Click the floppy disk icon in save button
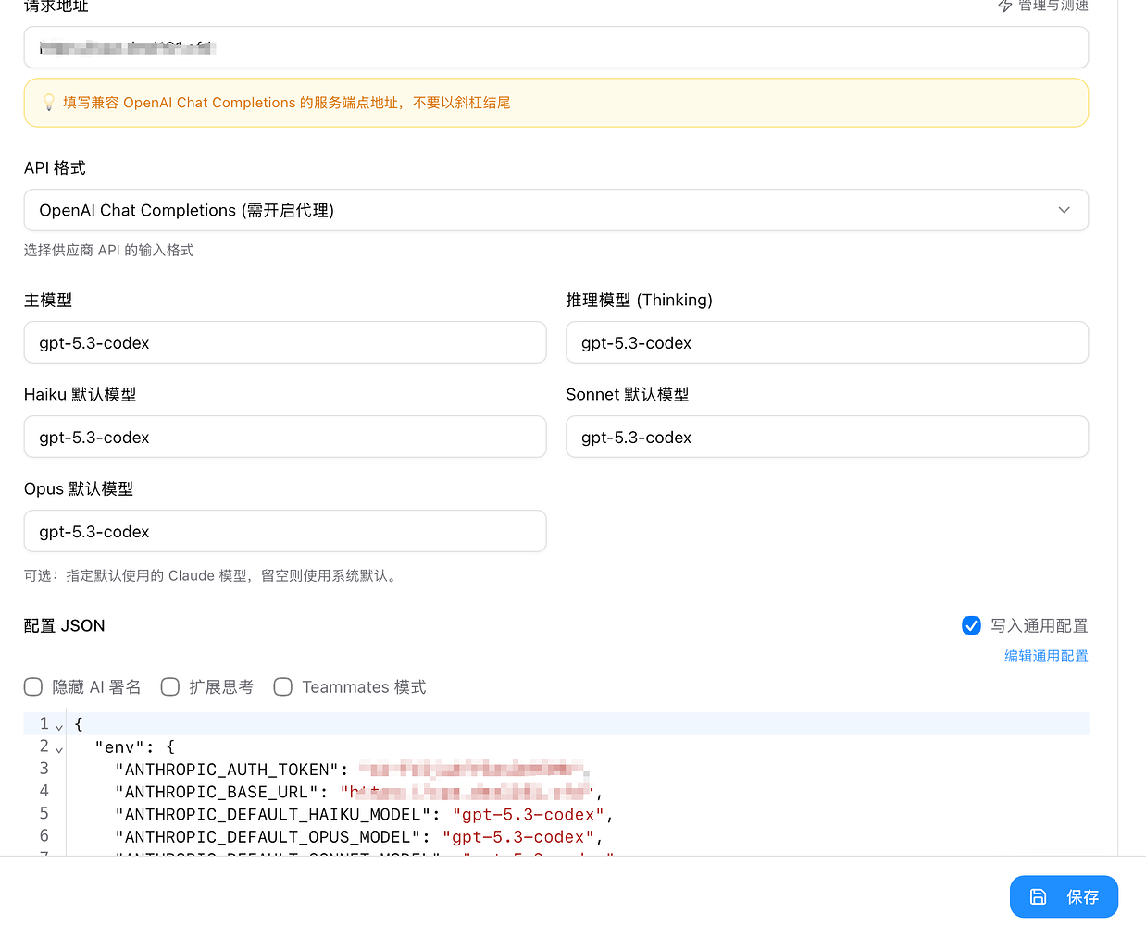Viewport: 1146px width, 925px height. click(1038, 896)
